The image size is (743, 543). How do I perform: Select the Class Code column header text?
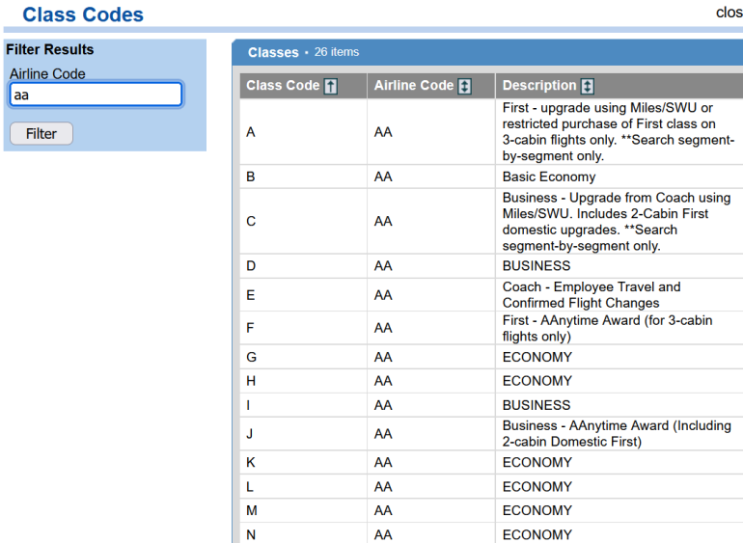pyautogui.click(x=283, y=86)
